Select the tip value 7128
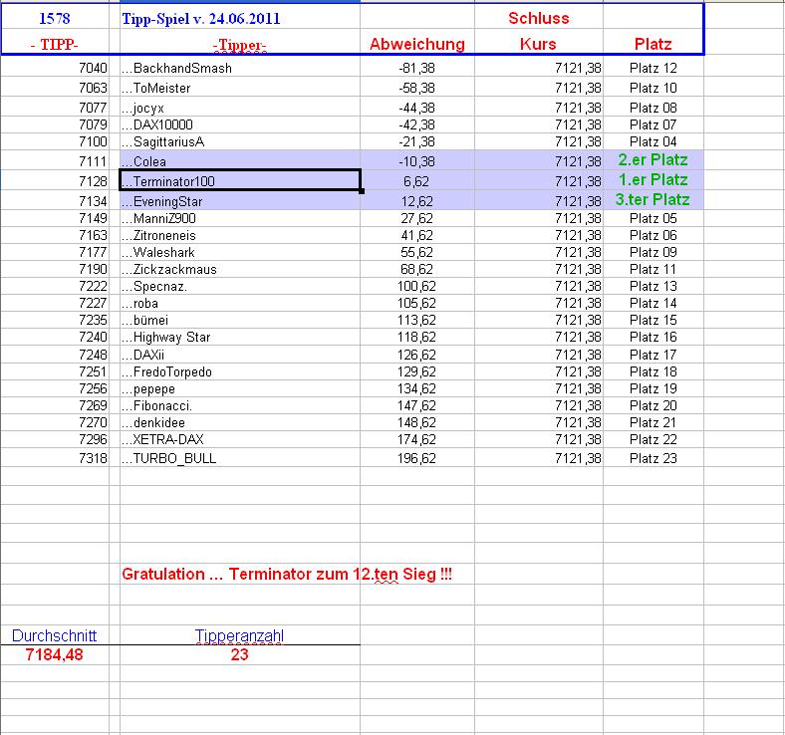785x735 pixels. 55,180
